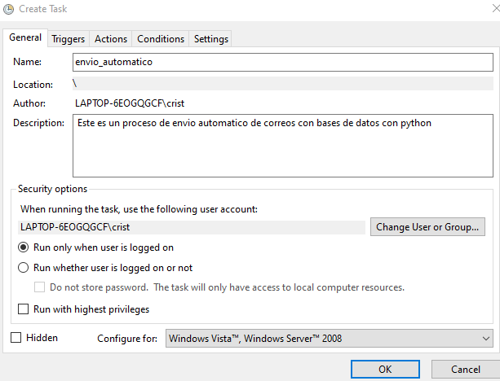500x381 pixels.
Task: Open the Triggers tab
Action: pyautogui.click(x=68, y=38)
